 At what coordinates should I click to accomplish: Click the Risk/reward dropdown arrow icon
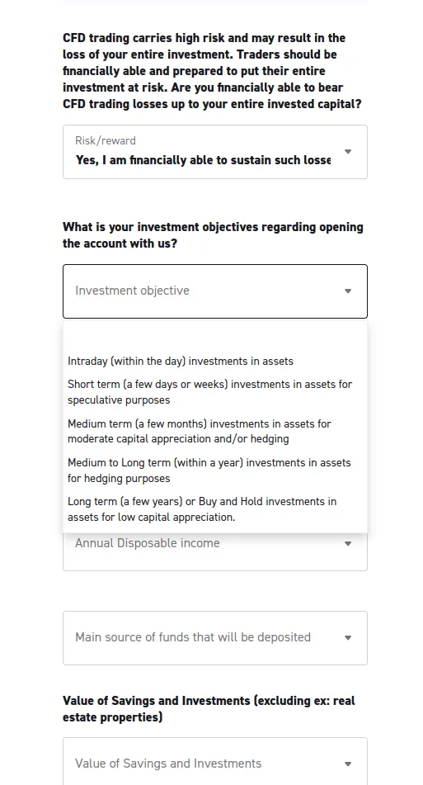point(348,152)
